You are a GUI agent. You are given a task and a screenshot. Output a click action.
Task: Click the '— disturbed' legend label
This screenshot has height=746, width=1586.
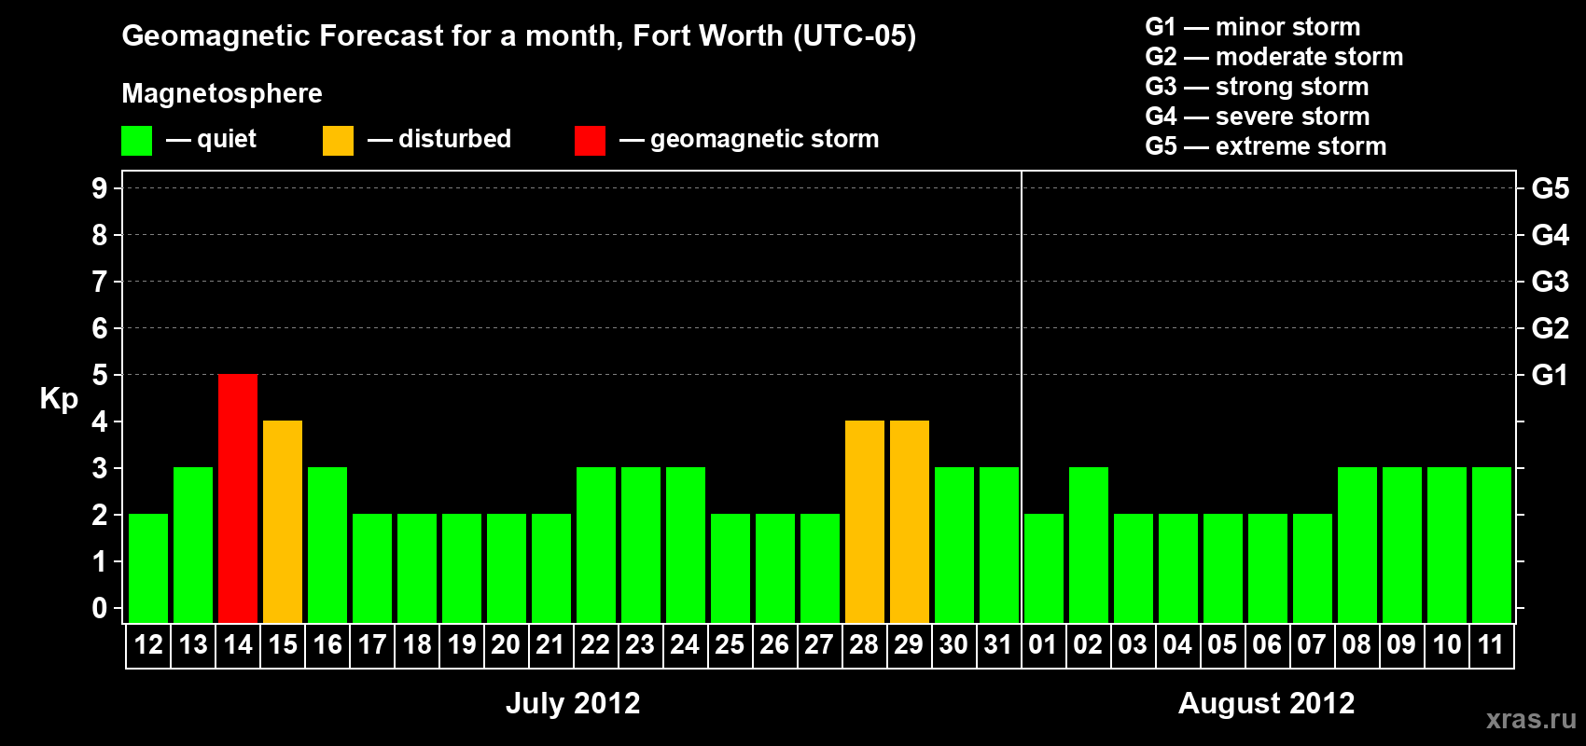click(439, 139)
